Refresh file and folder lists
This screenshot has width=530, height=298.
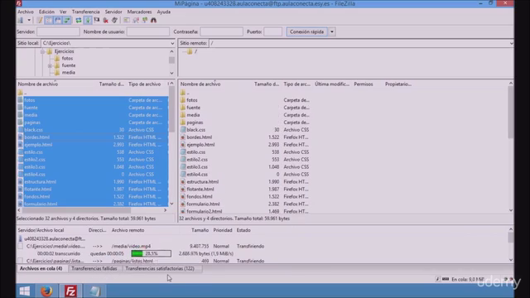(x=79, y=20)
